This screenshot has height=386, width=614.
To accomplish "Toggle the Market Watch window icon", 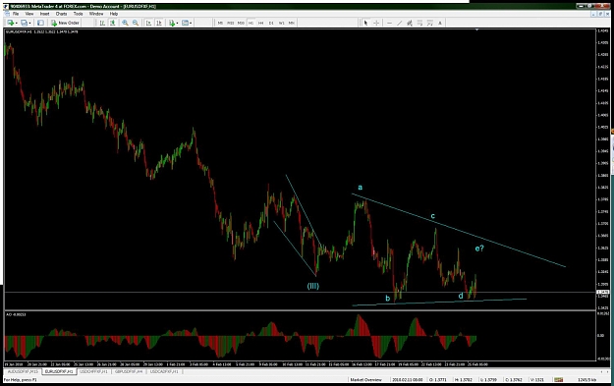I will click(x=40, y=23).
